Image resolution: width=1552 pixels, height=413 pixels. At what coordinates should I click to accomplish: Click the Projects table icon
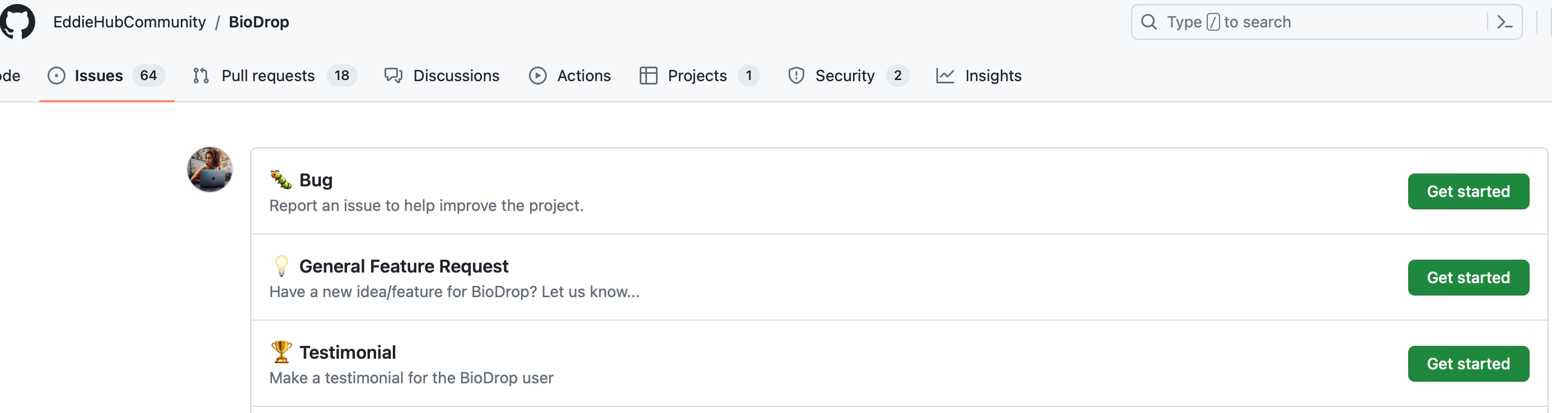pos(648,76)
